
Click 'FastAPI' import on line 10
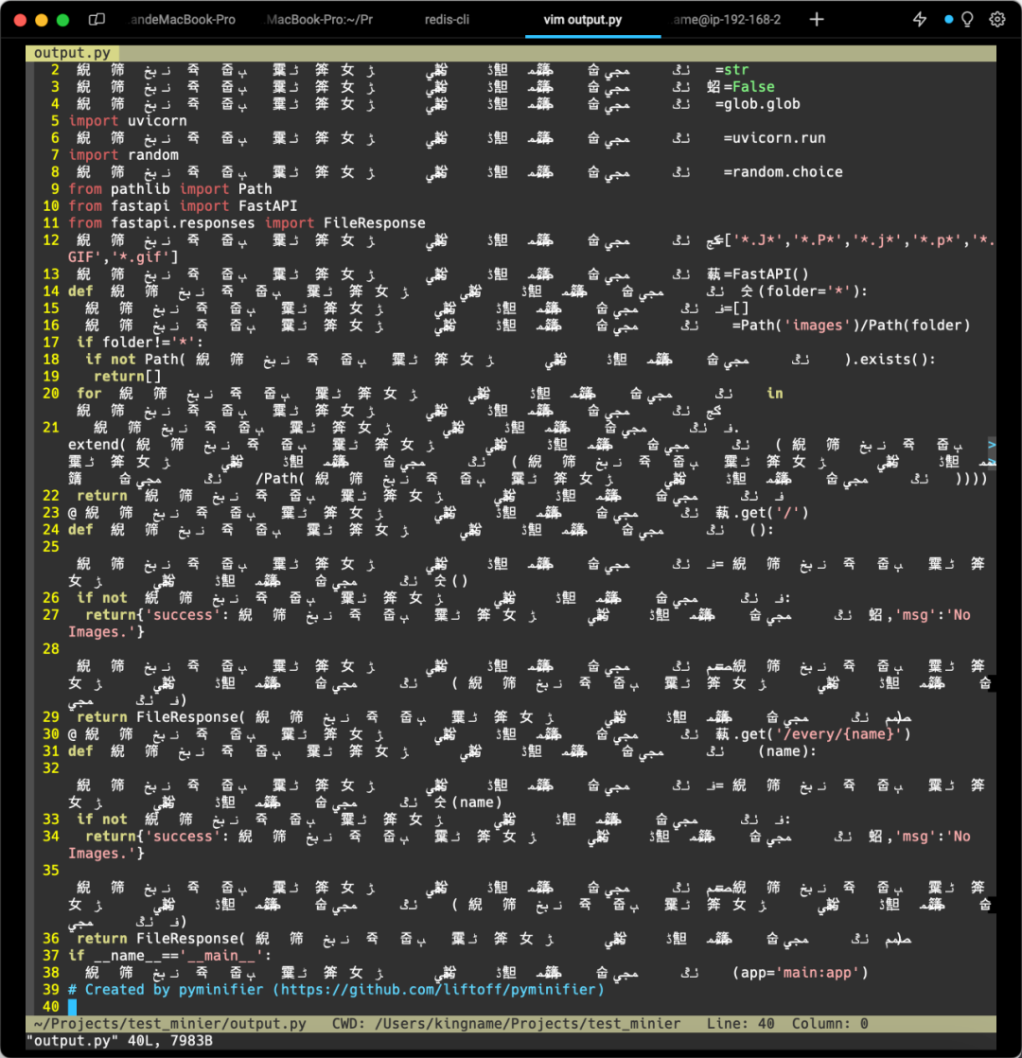[268, 205]
